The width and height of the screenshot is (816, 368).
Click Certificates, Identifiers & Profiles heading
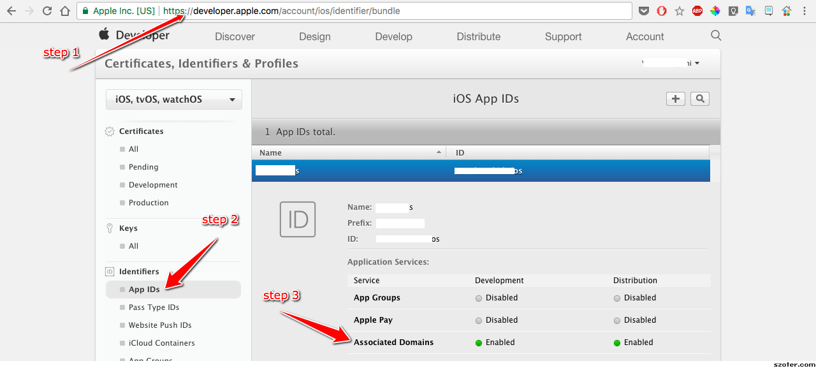(201, 64)
